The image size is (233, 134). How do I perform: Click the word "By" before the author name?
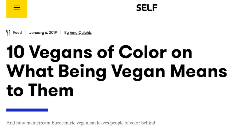pyautogui.click(x=66, y=33)
